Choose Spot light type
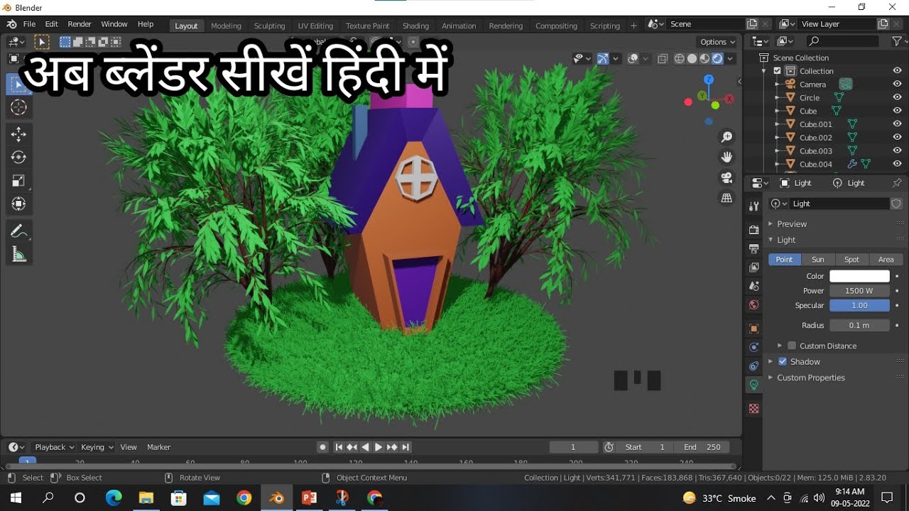909x511 pixels. click(x=852, y=260)
